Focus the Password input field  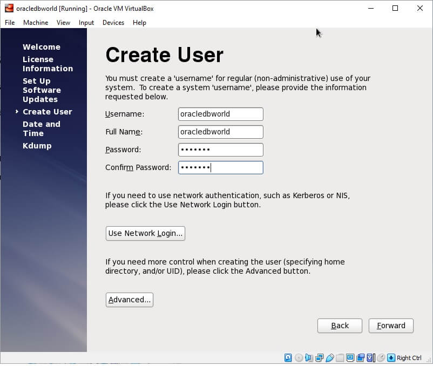tap(221, 150)
